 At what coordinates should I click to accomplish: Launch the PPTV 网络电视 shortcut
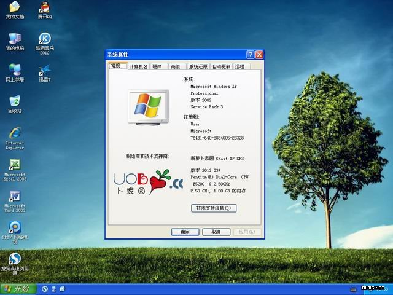(15, 232)
